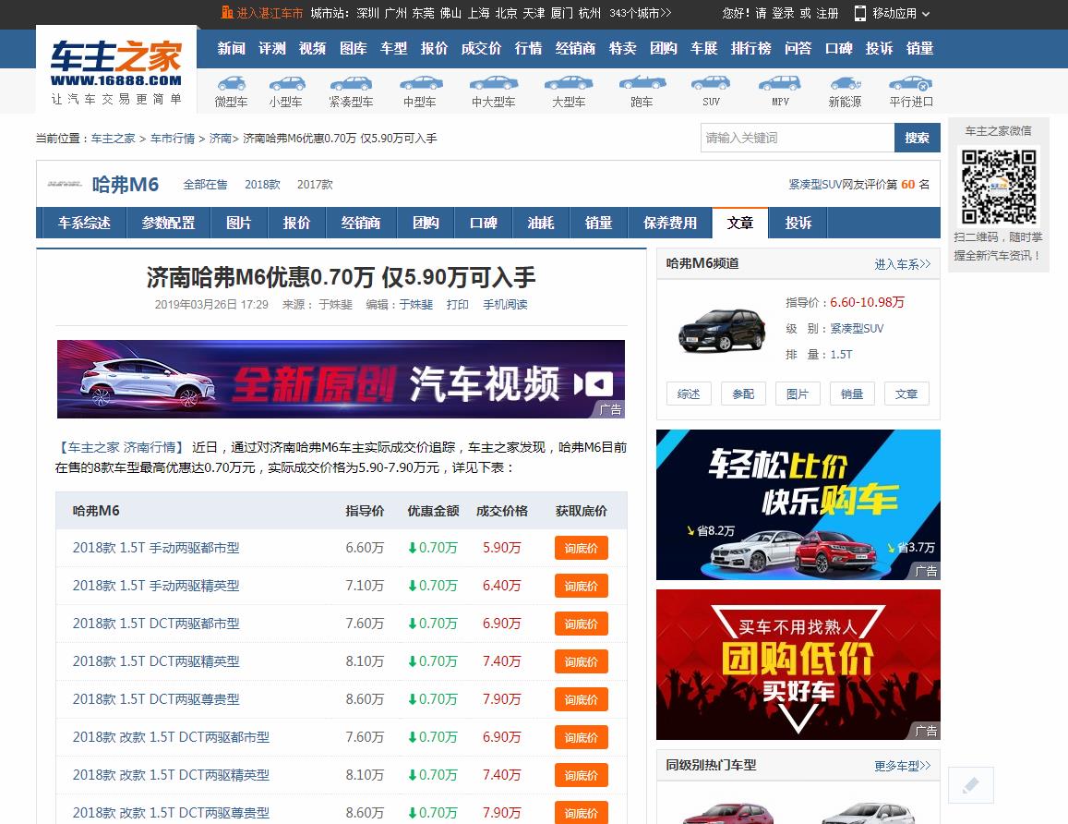The image size is (1068, 824).
Task: Click 进入湛江车市 link
Action: click(x=262, y=13)
